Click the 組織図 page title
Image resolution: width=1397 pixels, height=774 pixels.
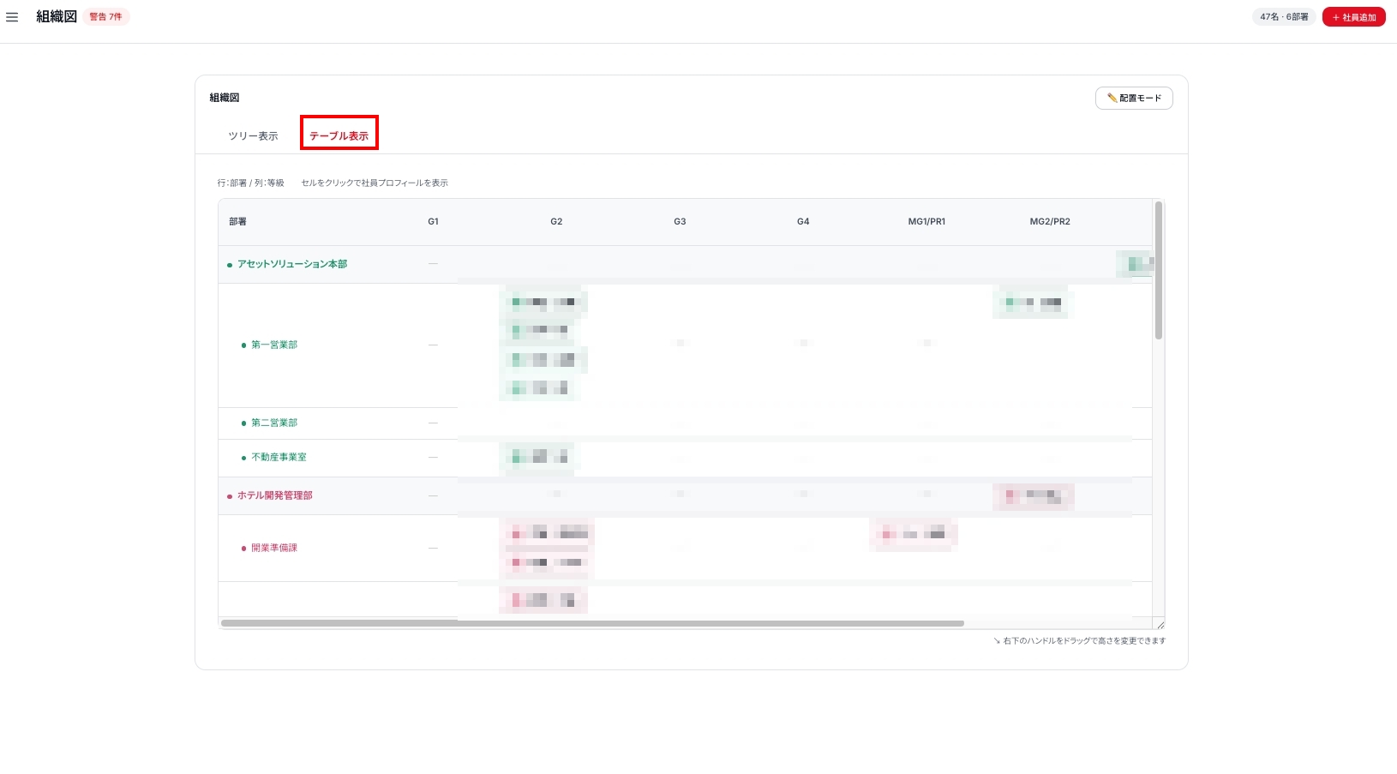tap(57, 17)
